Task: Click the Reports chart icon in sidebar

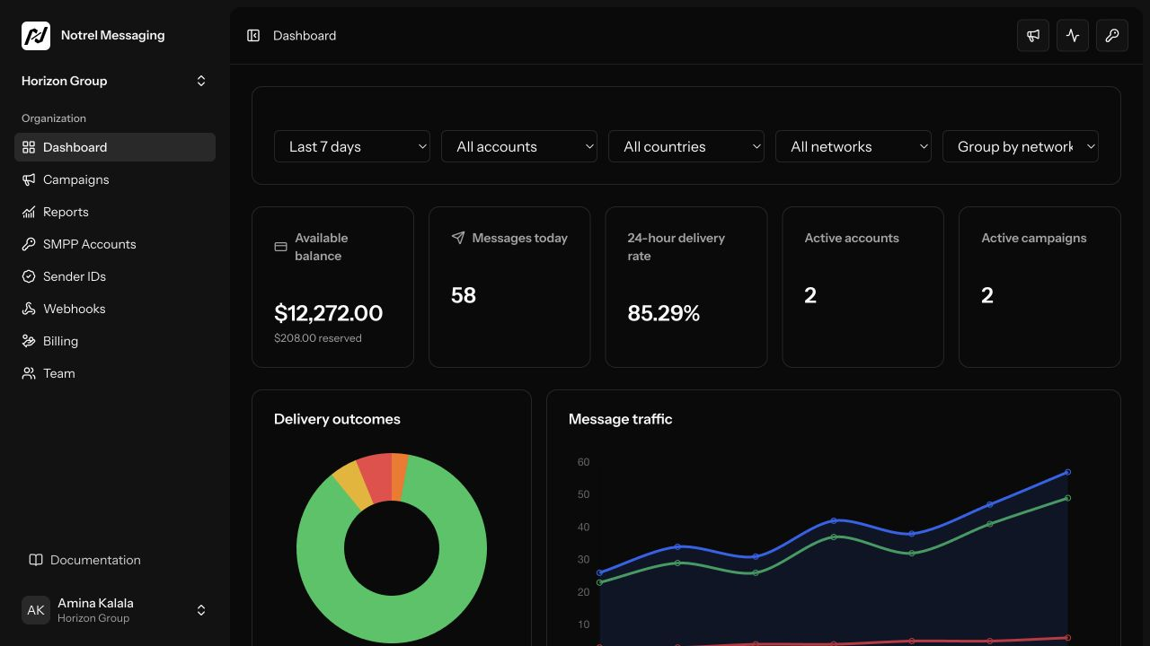Action: 29,212
